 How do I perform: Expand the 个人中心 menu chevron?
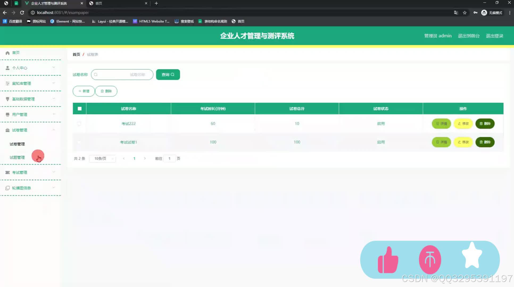pyautogui.click(x=54, y=67)
